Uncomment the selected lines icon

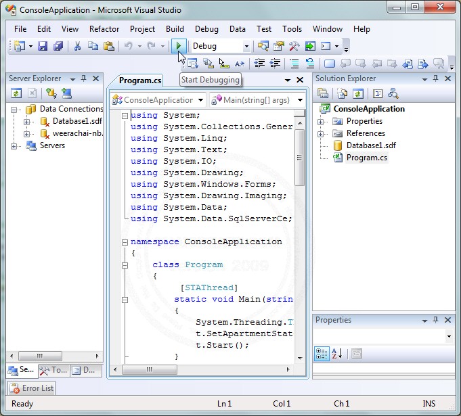click(x=310, y=64)
